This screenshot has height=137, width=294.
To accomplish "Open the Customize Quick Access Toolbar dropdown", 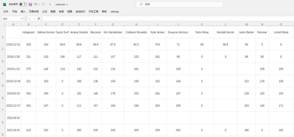I will tap(50, 4).
